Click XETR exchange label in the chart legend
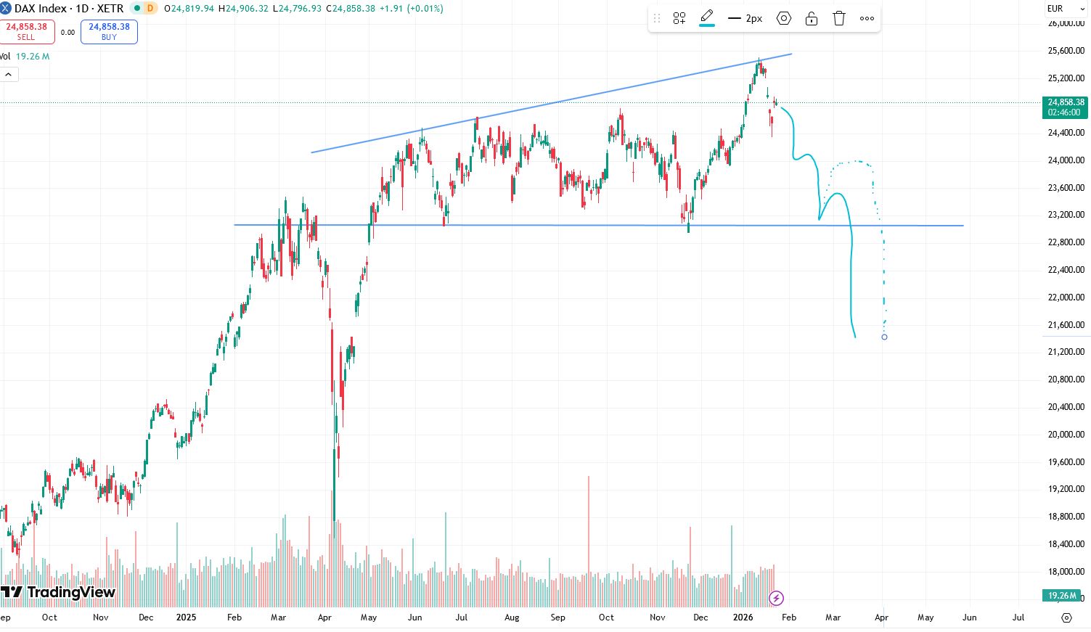 110,9
